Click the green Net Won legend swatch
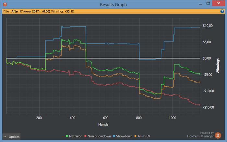The width and height of the screenshot is (227, 142). (67, 136)
